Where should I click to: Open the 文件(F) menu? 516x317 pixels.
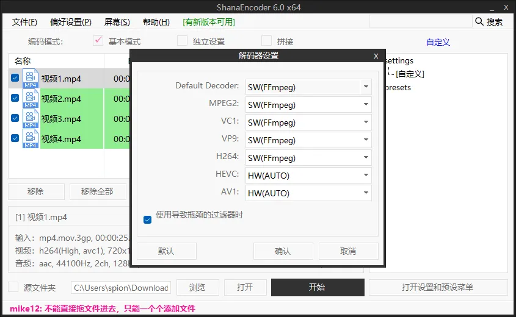click(24, 22)
